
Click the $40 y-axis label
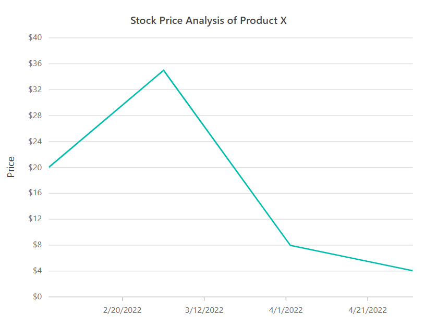point(35,37)
